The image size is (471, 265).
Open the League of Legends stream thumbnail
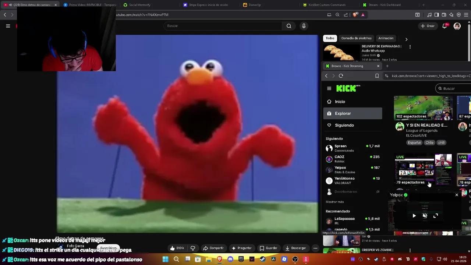[x=424, y=108]
